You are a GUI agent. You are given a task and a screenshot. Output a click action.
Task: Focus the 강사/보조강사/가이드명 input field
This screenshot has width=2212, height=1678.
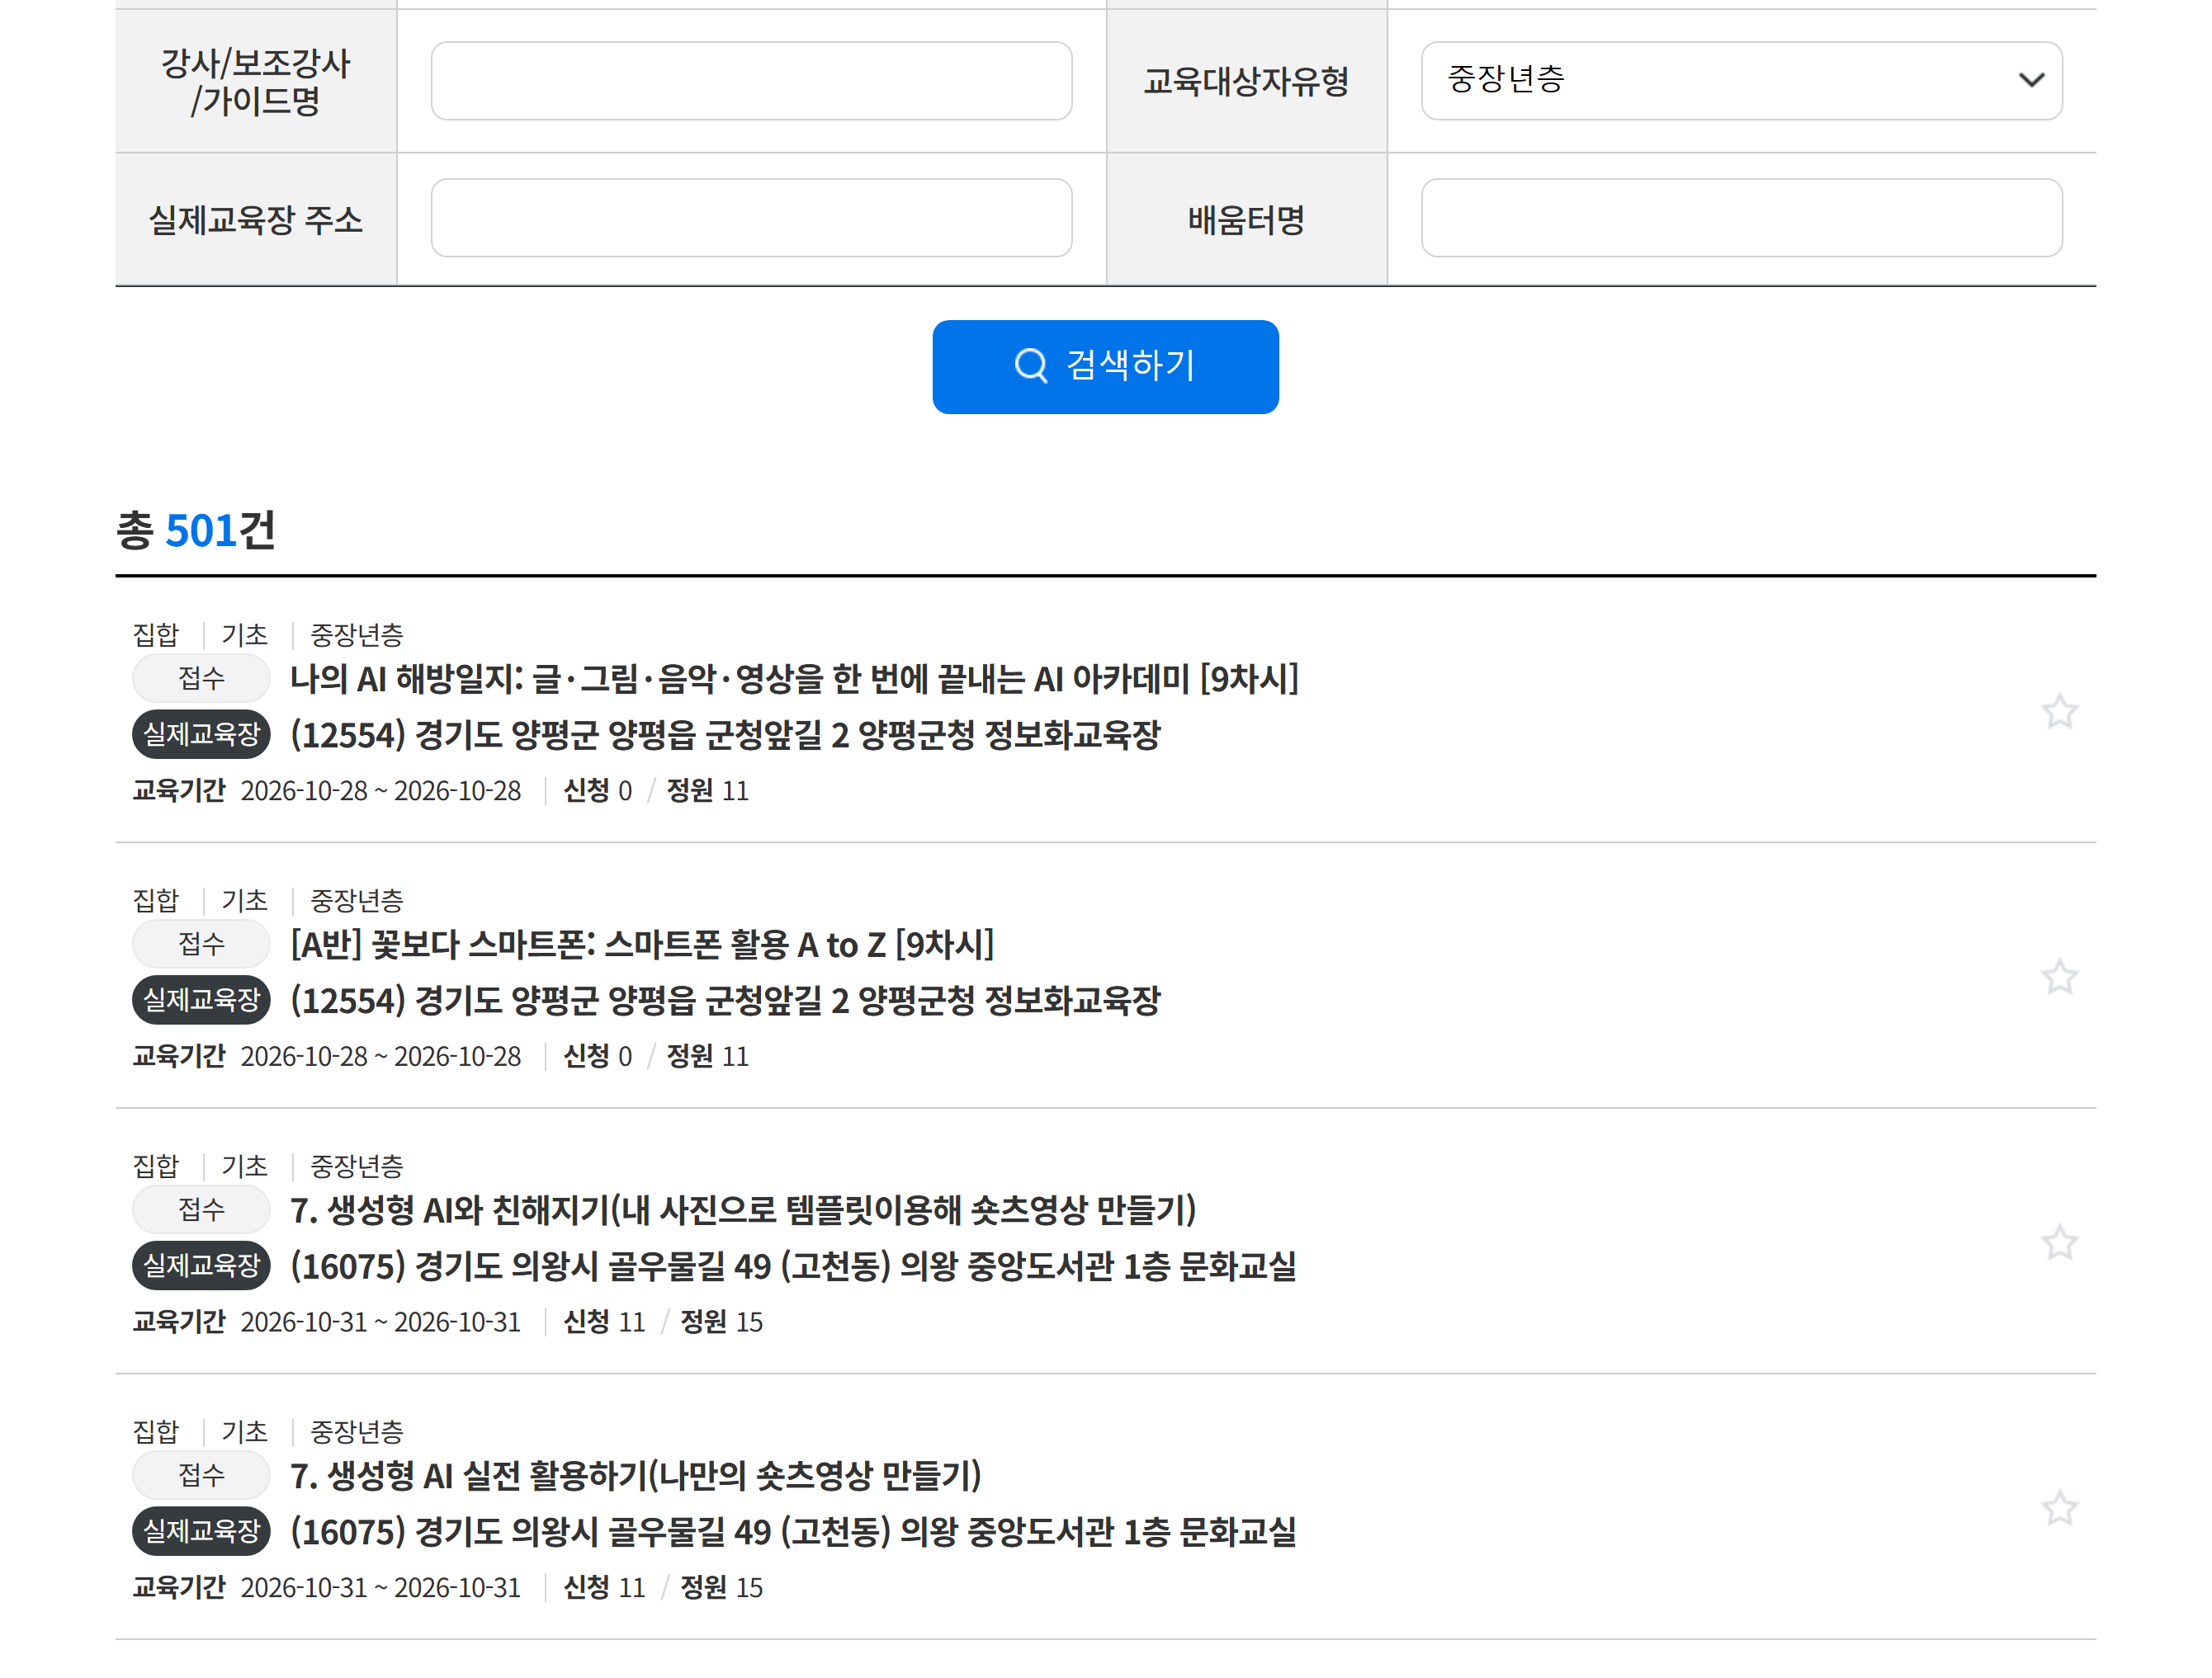751,80
